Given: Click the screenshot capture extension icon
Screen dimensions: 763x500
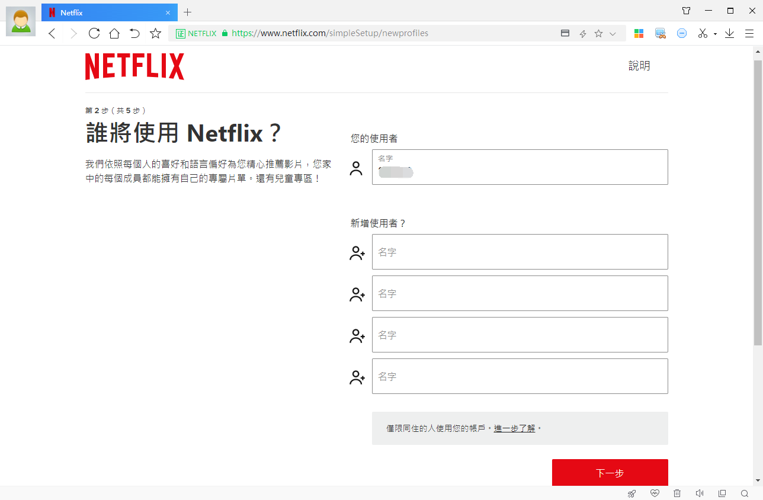Looking at the screenshot, I should pyautogui.click(x=661, y=34).
